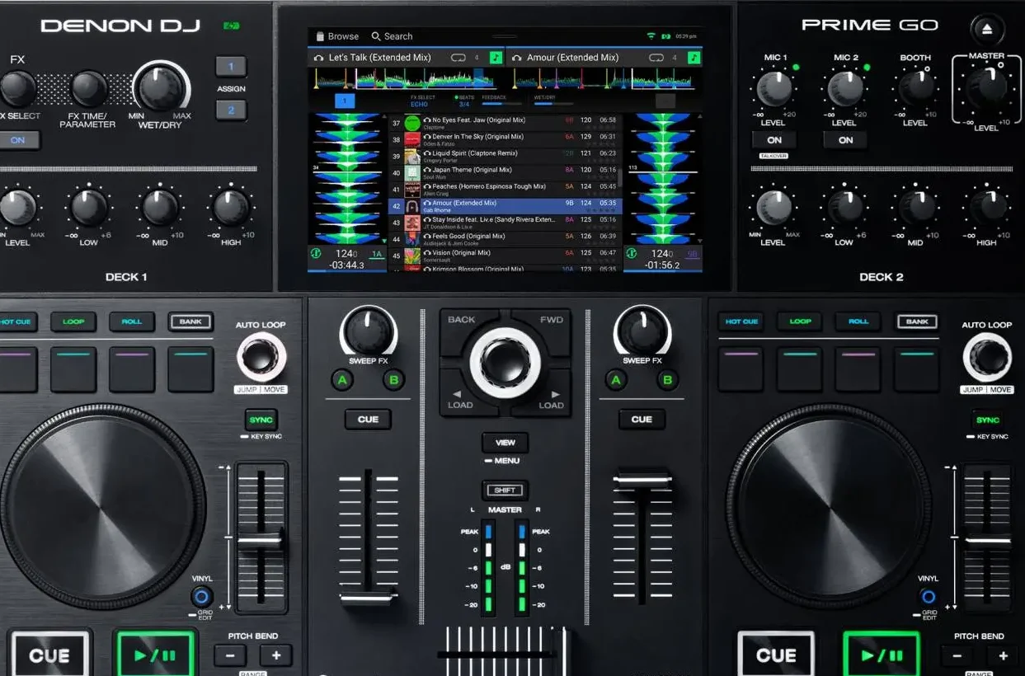Screen dimensions: 1025x676
Task: Tap the on-screen sync icon near -03:44.3
Action: coord(315,254)
